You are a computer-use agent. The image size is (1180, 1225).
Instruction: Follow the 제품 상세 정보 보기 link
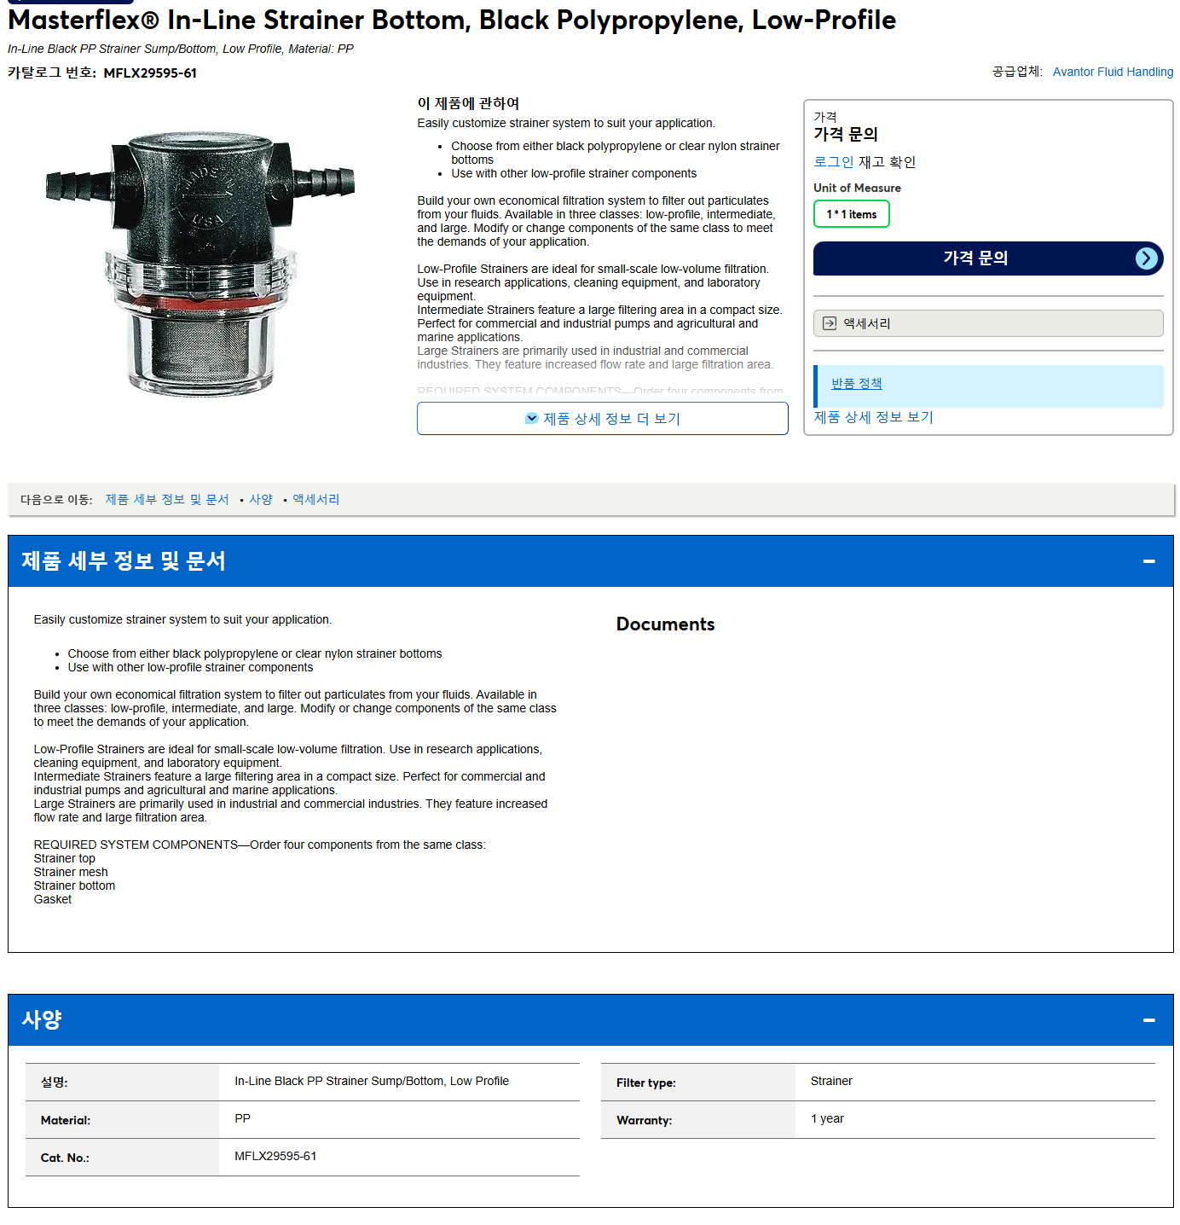click(x=873, y=417)
